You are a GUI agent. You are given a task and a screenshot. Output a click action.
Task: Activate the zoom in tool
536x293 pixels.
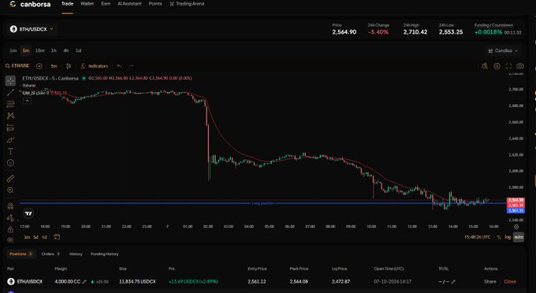10,190
